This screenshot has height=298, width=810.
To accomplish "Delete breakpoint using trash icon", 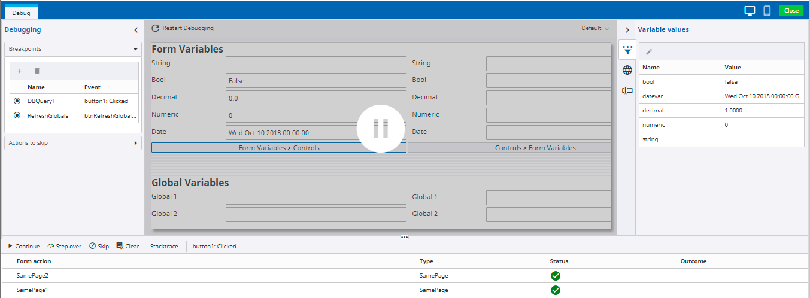I will (x=37, y=71).
